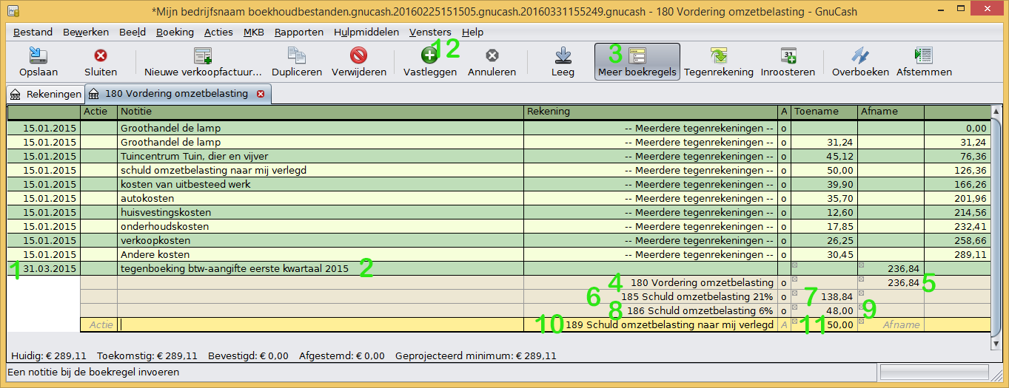Screen dimensions: 1009x388
Task: Open the MKB menu
Action: pos(254,32)
